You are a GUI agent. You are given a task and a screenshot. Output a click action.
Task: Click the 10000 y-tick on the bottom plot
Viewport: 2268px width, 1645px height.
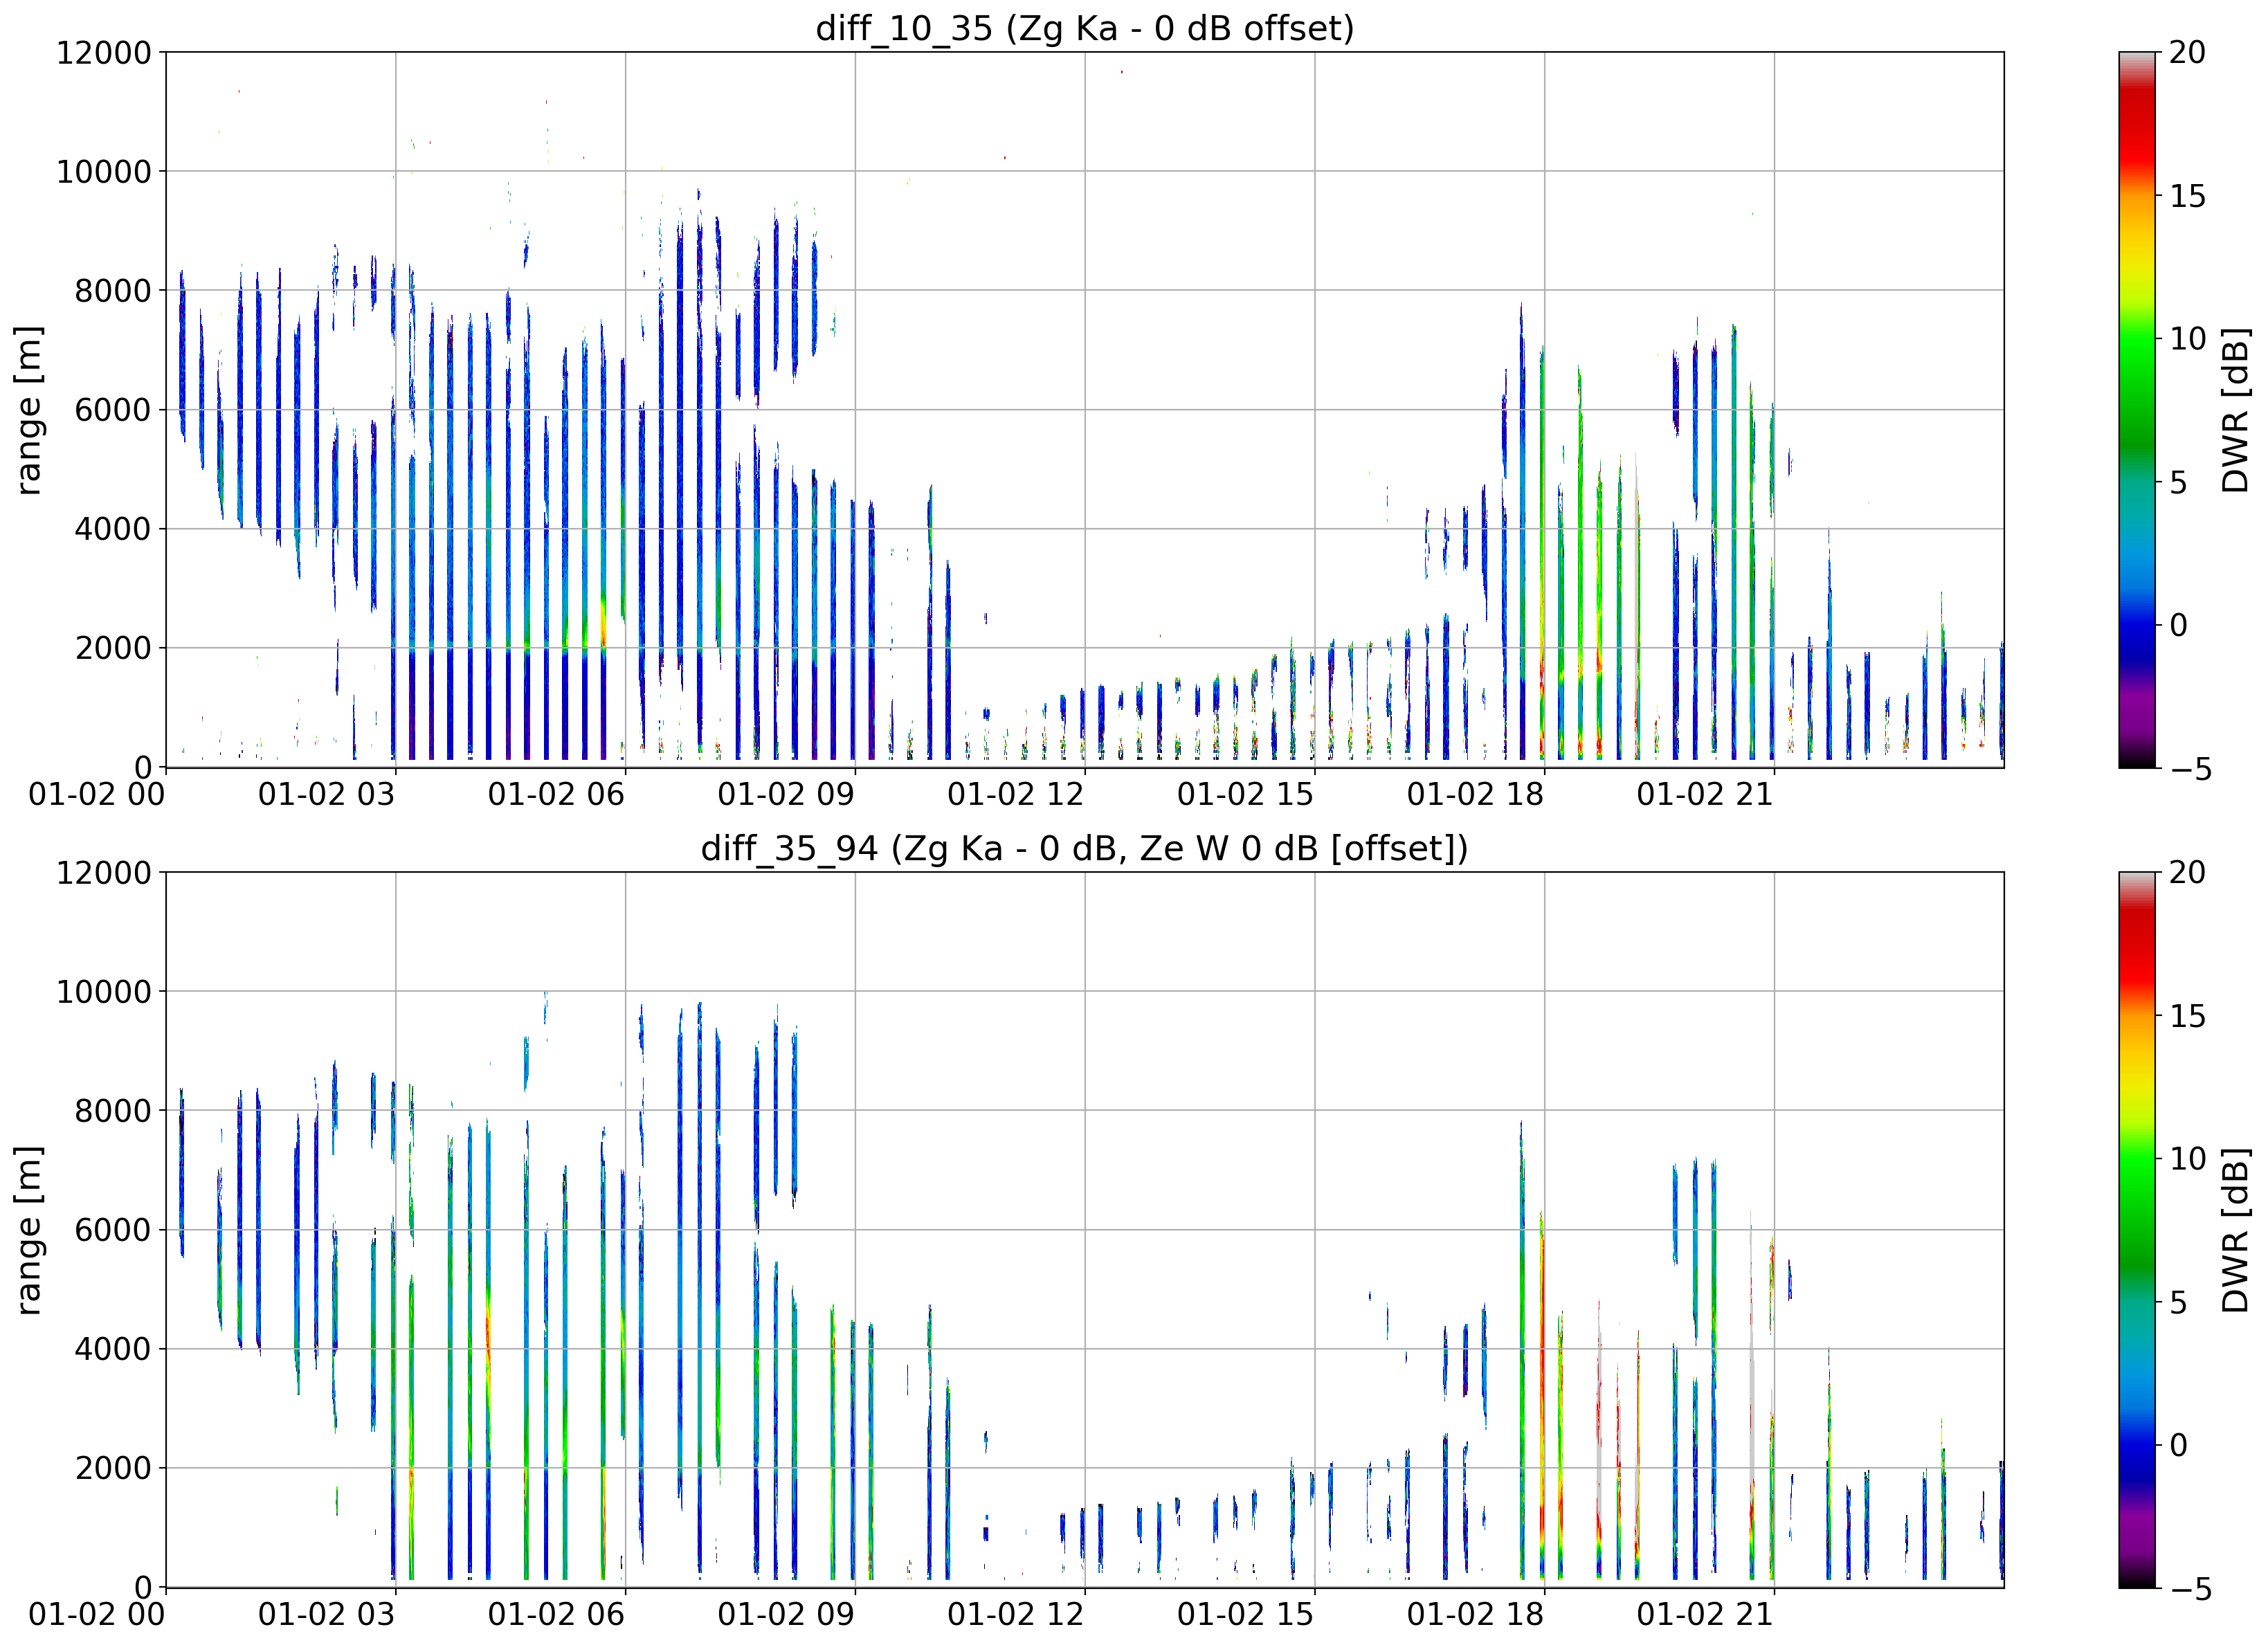[x=104, y=991]
